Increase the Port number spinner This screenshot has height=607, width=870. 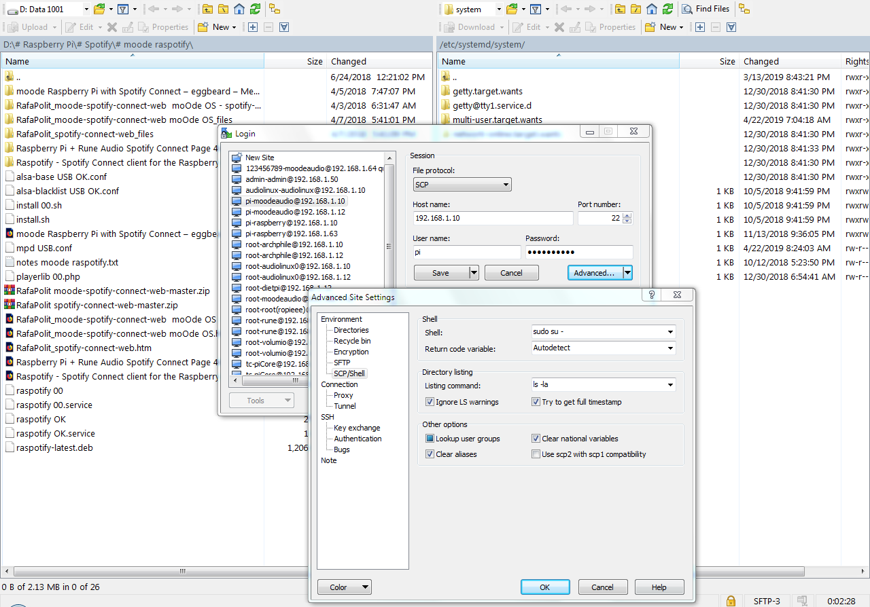(x=627, y=215)
